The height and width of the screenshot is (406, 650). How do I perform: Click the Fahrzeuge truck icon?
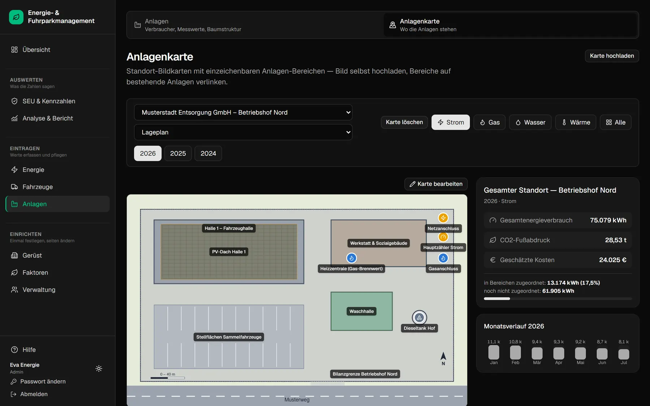tap(14, 187)
